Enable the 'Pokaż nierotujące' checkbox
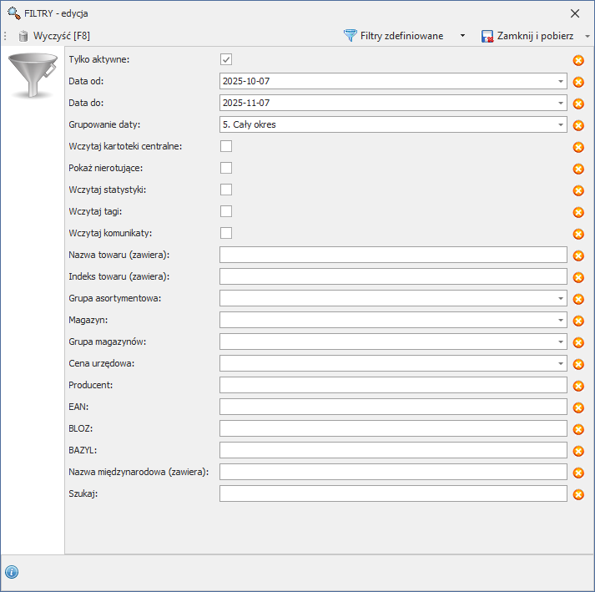Viewport: 595px width, 592px height. [226, 168]
